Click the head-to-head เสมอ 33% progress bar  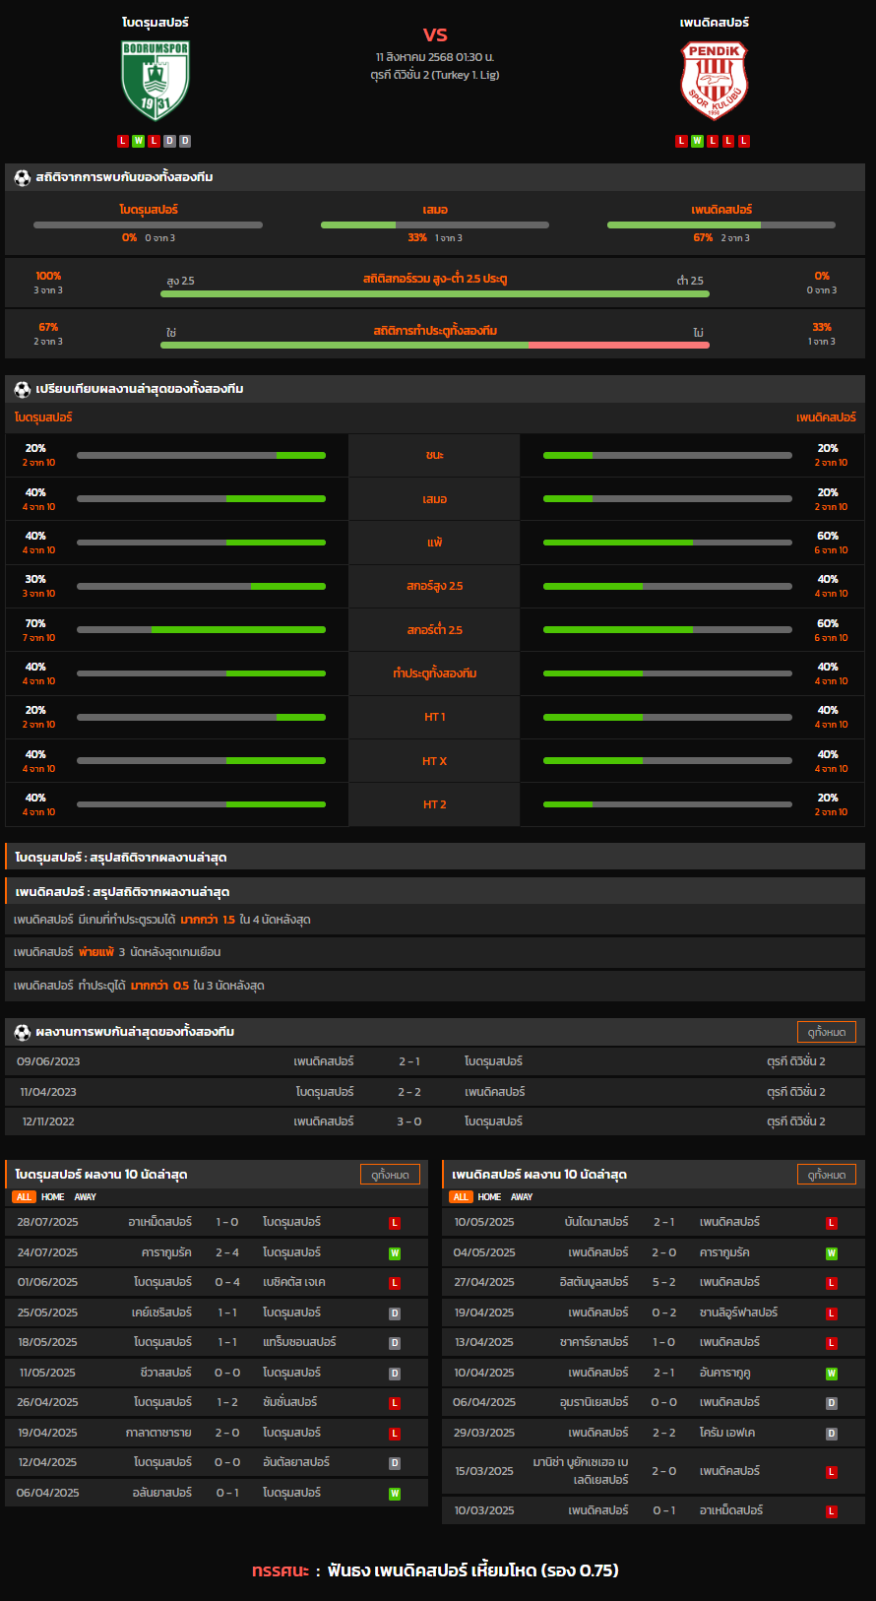[x=435, y=225]
